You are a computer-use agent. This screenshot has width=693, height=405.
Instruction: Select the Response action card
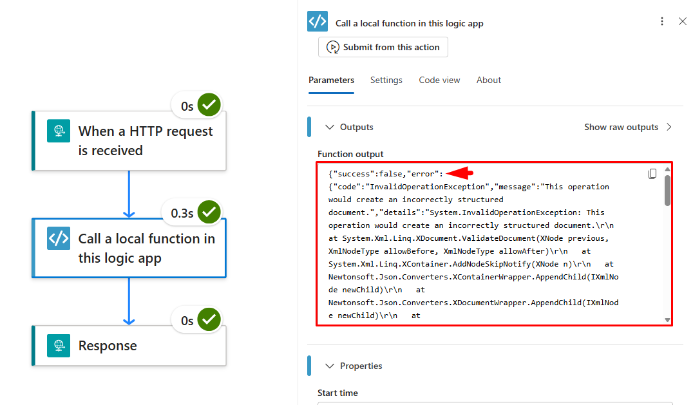click(x=129, y=345)
